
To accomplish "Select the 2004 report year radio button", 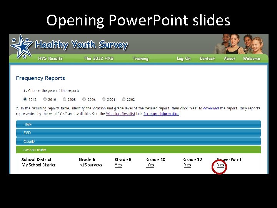I will pyautogui.click(x=104, y=99).
